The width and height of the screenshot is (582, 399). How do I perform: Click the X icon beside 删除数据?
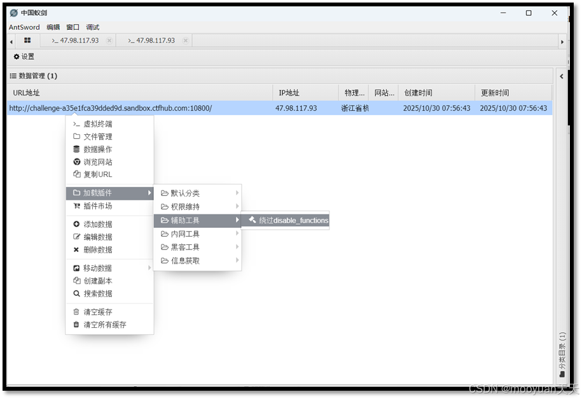point(76,249)
